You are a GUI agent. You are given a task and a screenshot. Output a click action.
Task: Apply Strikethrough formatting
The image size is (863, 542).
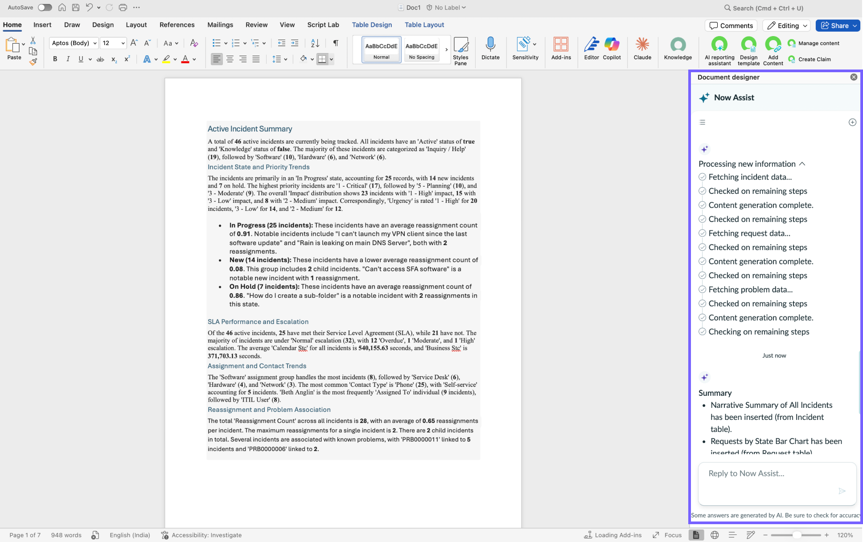point(100,59)
